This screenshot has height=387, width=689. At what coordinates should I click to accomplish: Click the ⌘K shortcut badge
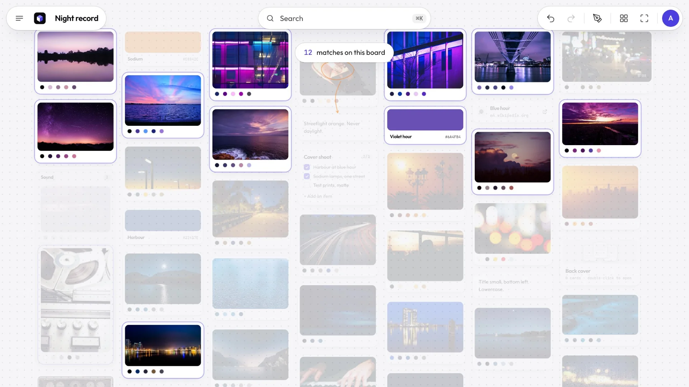[419, 18]
